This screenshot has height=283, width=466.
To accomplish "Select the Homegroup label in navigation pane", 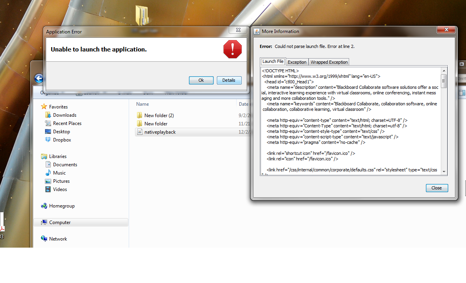I will point(62,206).
